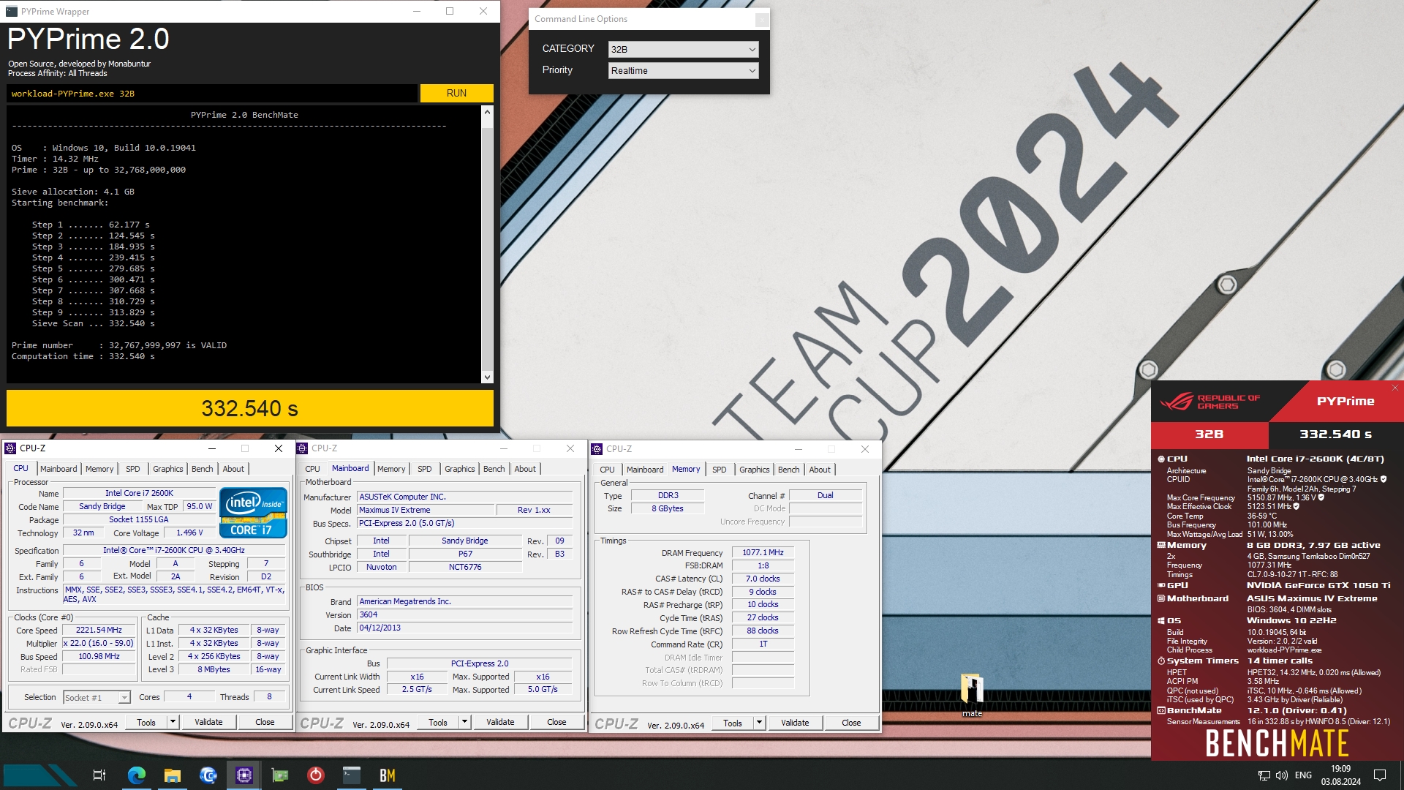
Task: Click the DRAM Frequency 1077.1 MHz value
Action: [x=763, y=552]
